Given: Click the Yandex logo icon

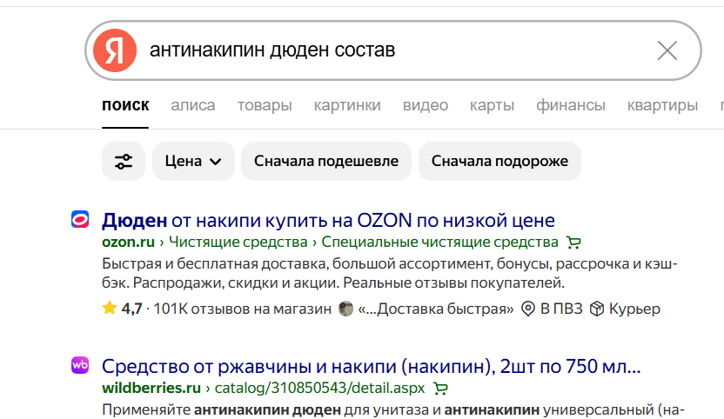Looking at the screenshot, I should pos(116,50).
